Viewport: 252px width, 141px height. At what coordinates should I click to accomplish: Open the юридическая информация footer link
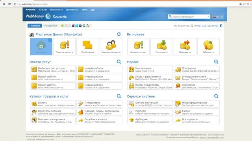(193, 134)
